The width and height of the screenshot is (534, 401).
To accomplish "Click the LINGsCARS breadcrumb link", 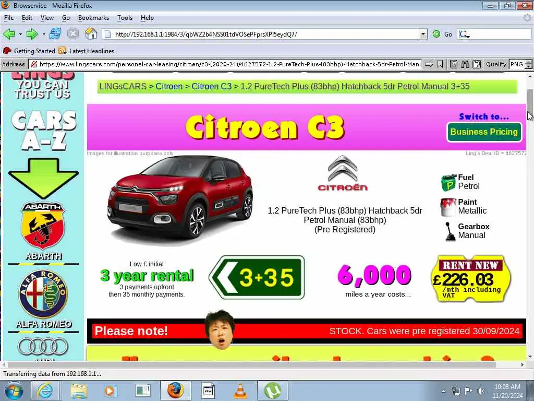I will pos(123,87).
